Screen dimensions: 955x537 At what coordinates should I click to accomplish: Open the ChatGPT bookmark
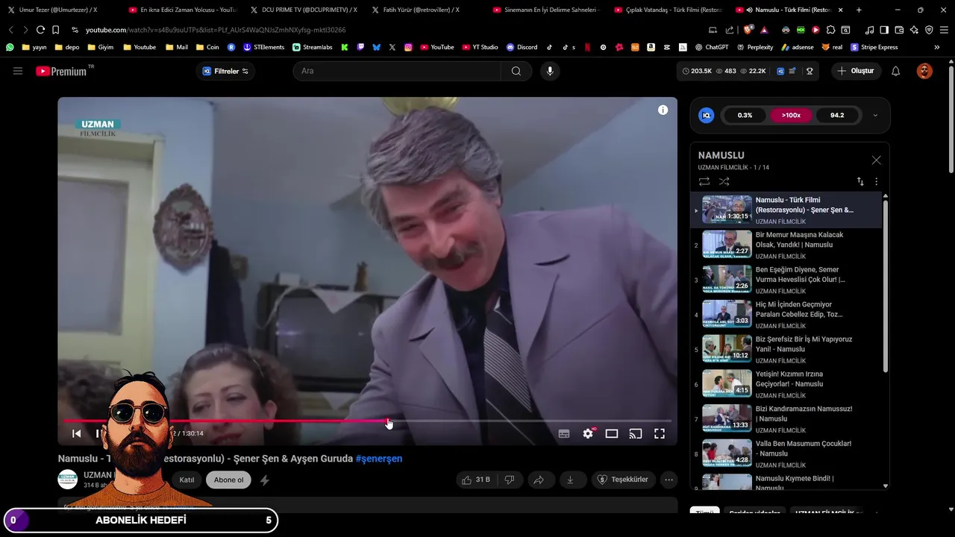(711, 47)
